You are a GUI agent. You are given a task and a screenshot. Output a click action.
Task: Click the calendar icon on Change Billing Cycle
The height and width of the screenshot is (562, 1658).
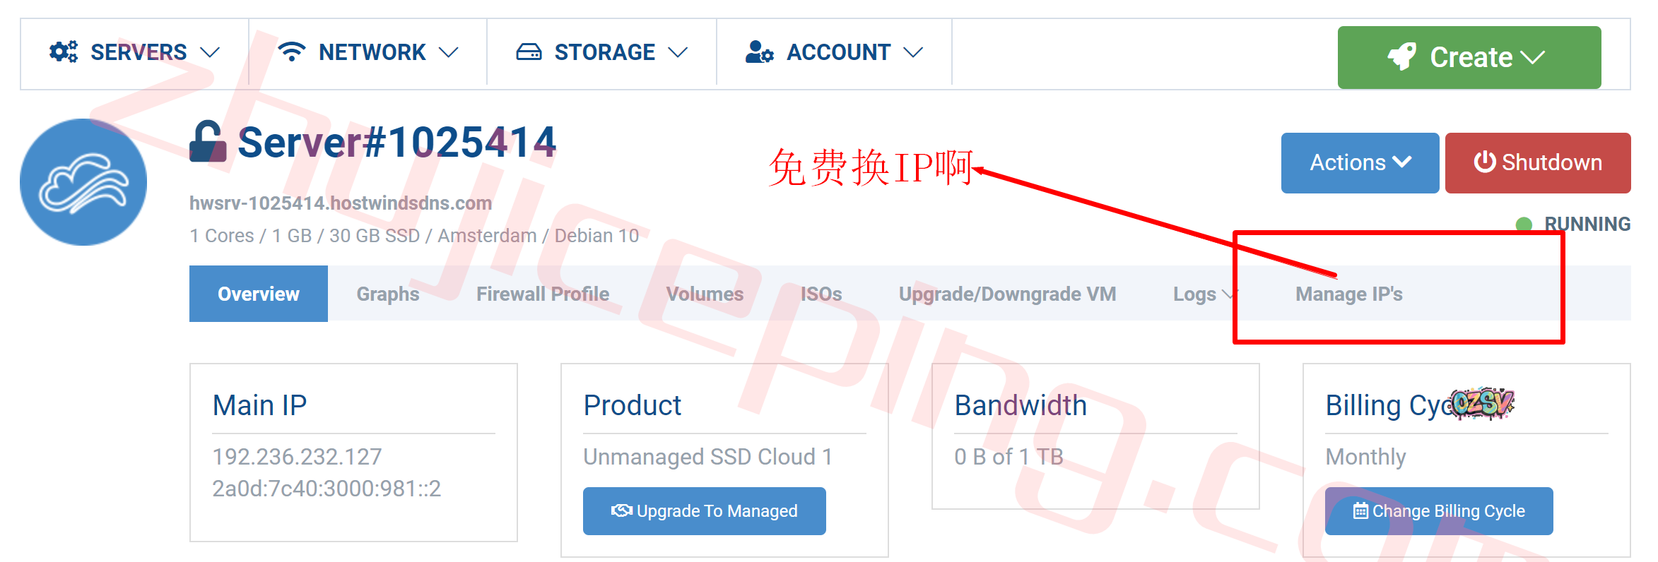(1360, 510)
